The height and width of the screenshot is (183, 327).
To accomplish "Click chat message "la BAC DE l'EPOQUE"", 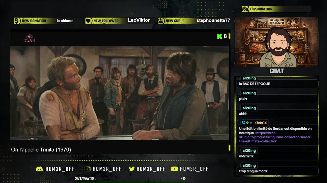I will tap(254, 84).
